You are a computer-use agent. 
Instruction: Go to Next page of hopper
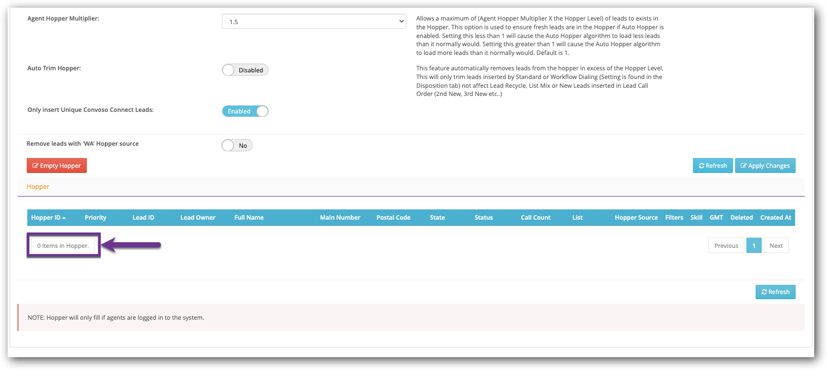coord(776,246)
